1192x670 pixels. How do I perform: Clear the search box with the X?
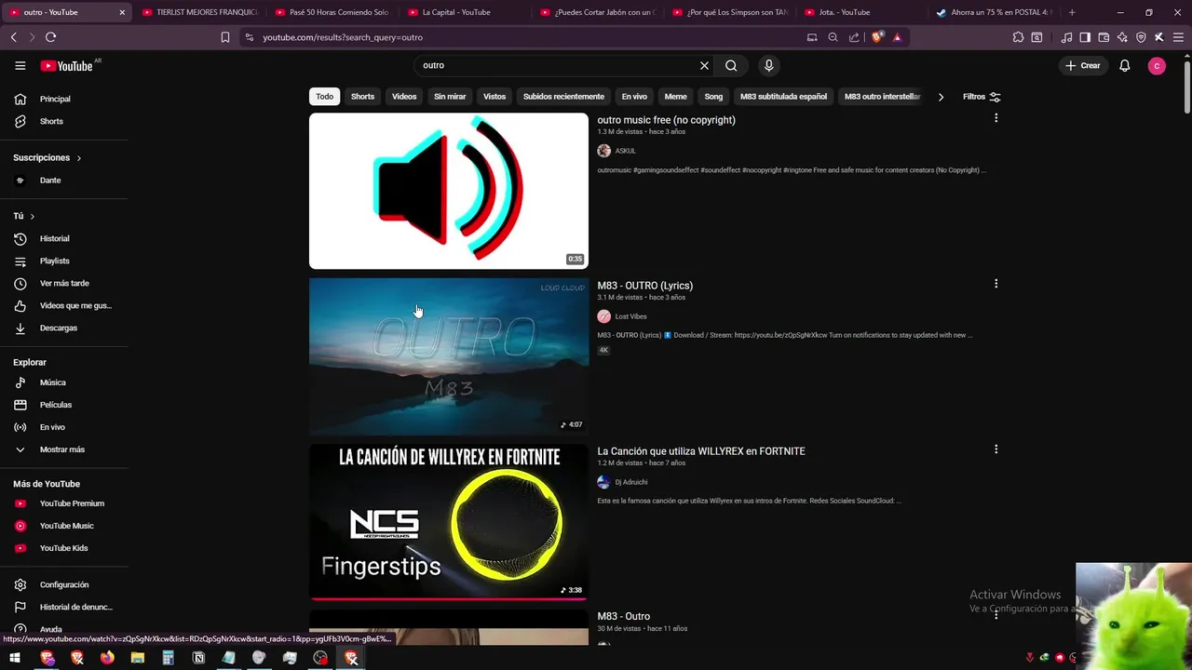(x=704, y=66)
